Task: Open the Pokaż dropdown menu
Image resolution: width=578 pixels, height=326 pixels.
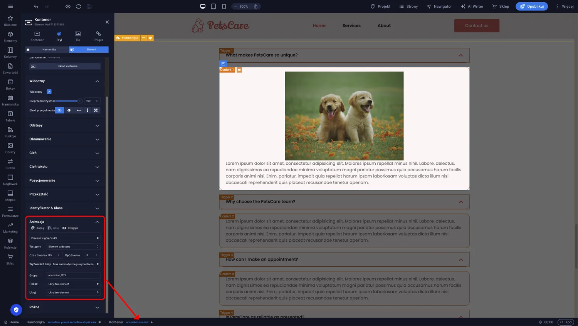Action: [x=73, y=284]
